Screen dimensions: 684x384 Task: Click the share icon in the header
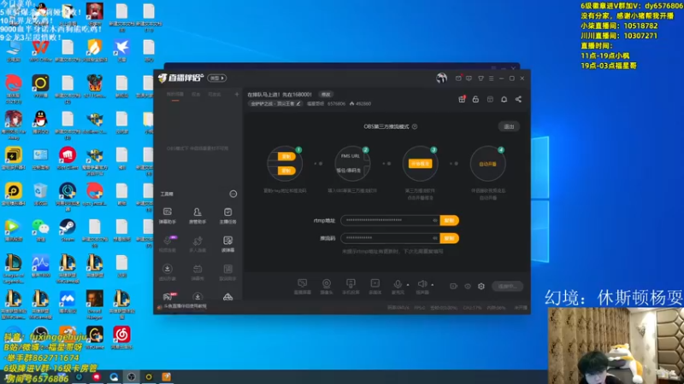(x=518, y=99)
